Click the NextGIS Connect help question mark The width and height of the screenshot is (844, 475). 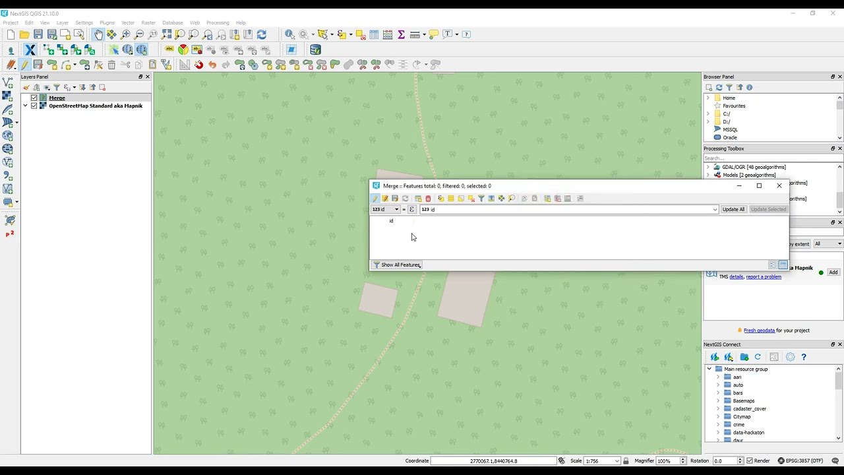tap(804, 357)
